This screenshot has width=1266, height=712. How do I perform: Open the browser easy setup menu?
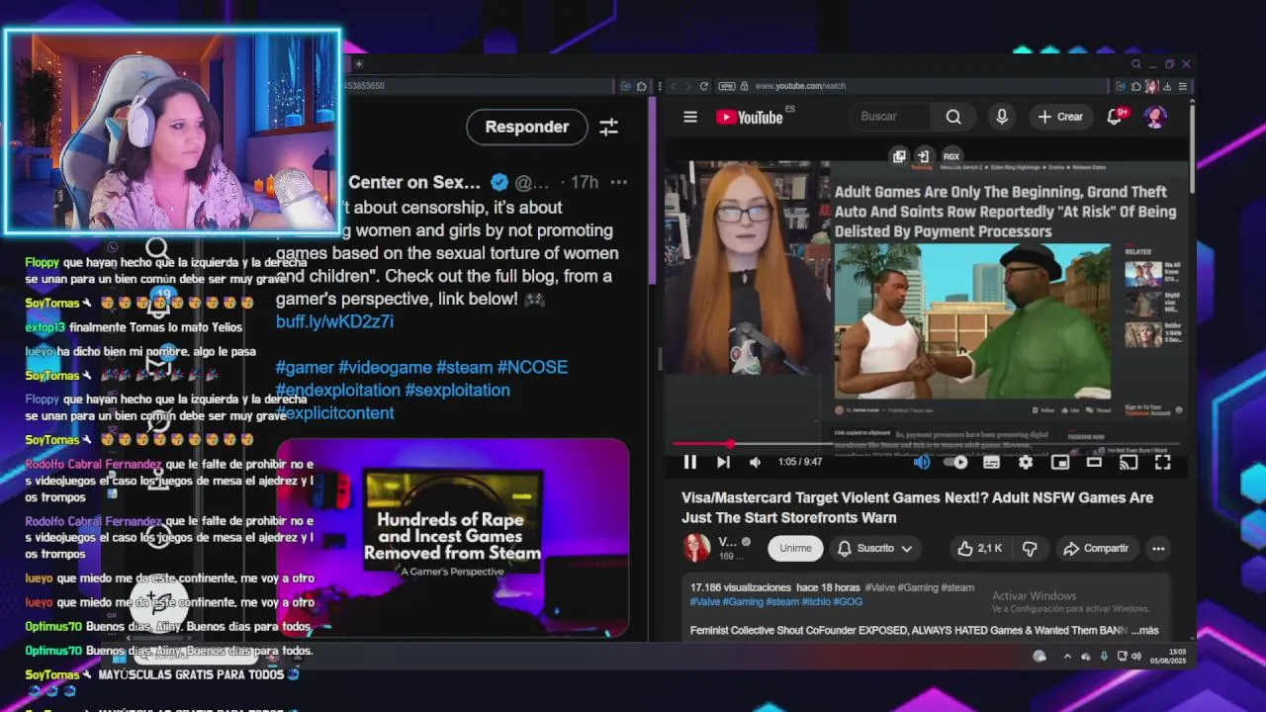pyautogui.click(x=1183, y=86)
